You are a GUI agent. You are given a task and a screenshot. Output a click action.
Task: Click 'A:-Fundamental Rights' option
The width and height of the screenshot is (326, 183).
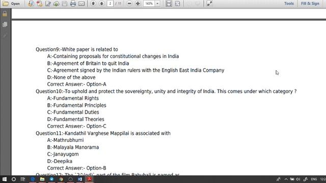(x=73, y=98)
